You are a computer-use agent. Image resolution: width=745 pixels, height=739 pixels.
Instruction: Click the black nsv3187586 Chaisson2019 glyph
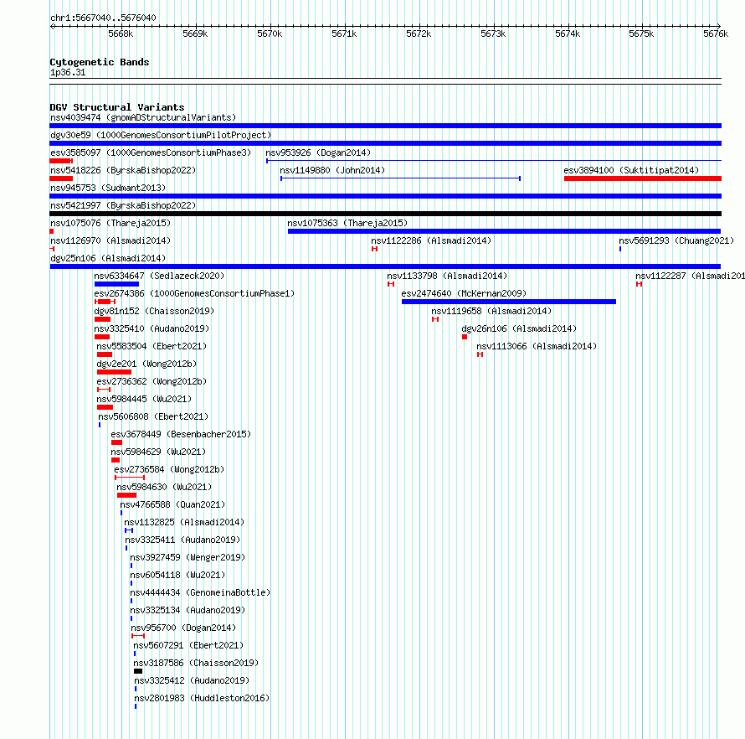pyautogui.click(x=138, y=671)
